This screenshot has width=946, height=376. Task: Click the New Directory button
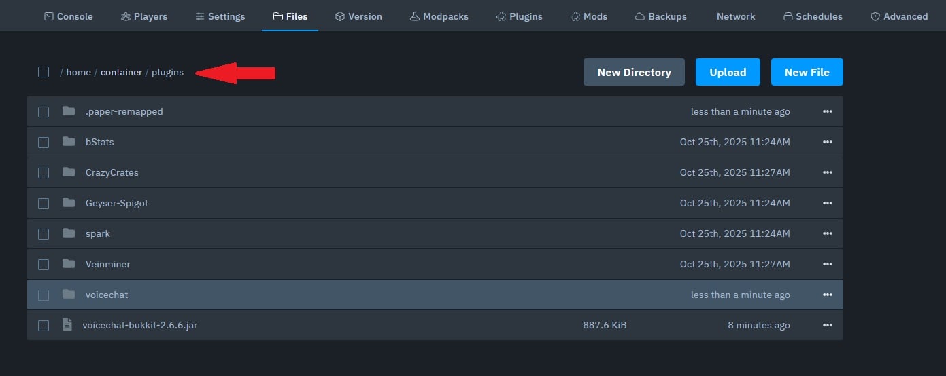(634, 72)
